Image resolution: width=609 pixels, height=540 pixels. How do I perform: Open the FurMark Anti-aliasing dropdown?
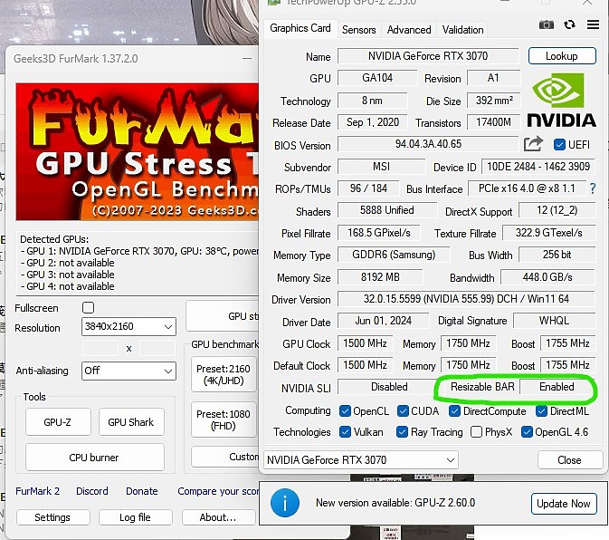click(x=128, y=371)
